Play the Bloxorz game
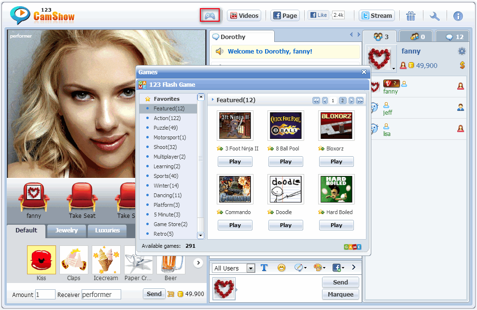Screen dimensions: 477x310 pos(336,162)
